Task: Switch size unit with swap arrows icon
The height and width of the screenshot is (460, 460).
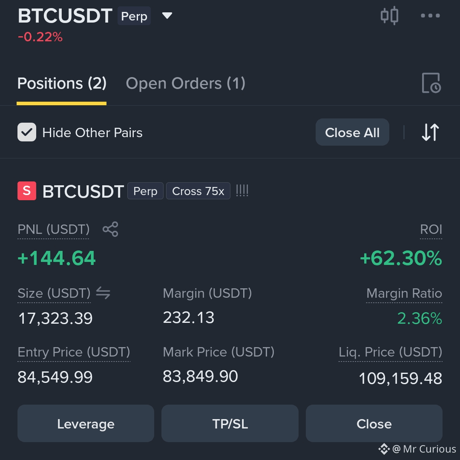Action: (x=103, y=293)
